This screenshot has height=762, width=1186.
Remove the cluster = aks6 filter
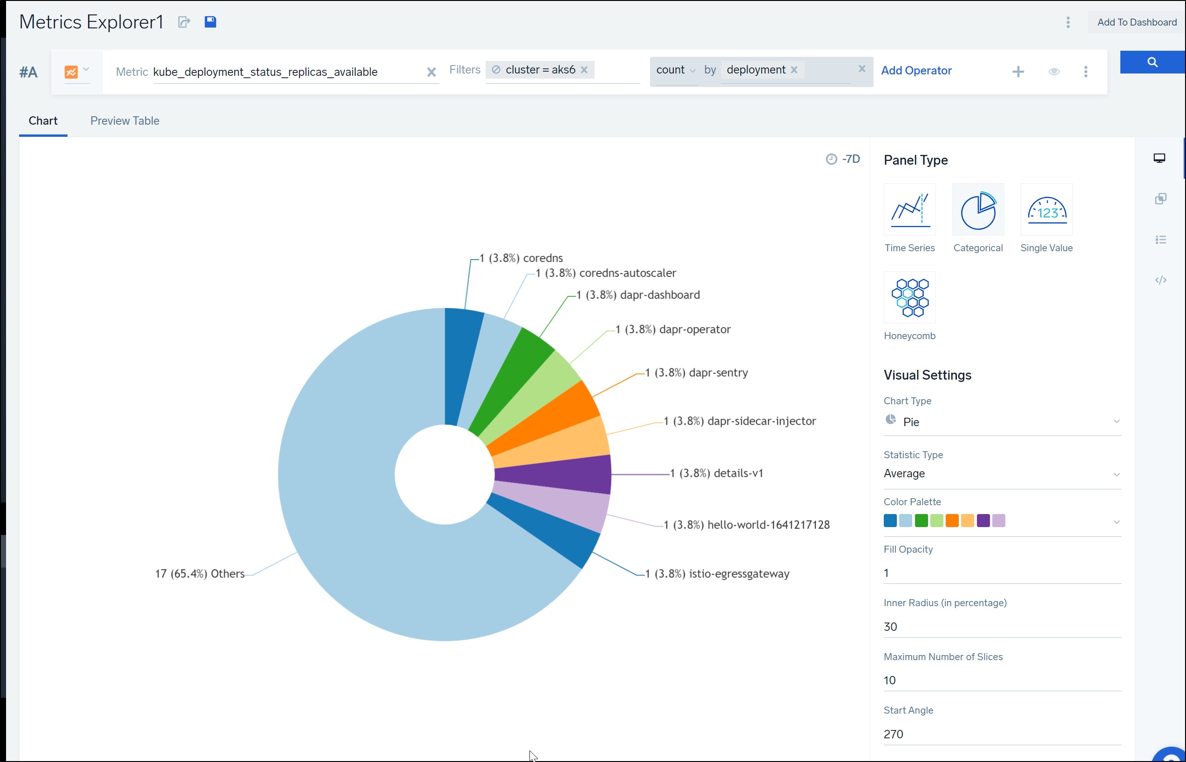pos(584,70)
